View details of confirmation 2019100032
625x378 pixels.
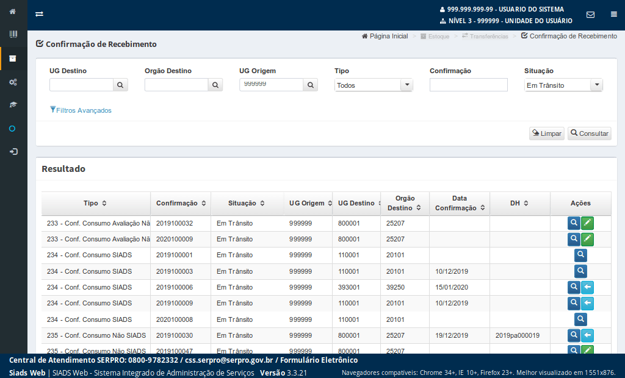[574, 223]
